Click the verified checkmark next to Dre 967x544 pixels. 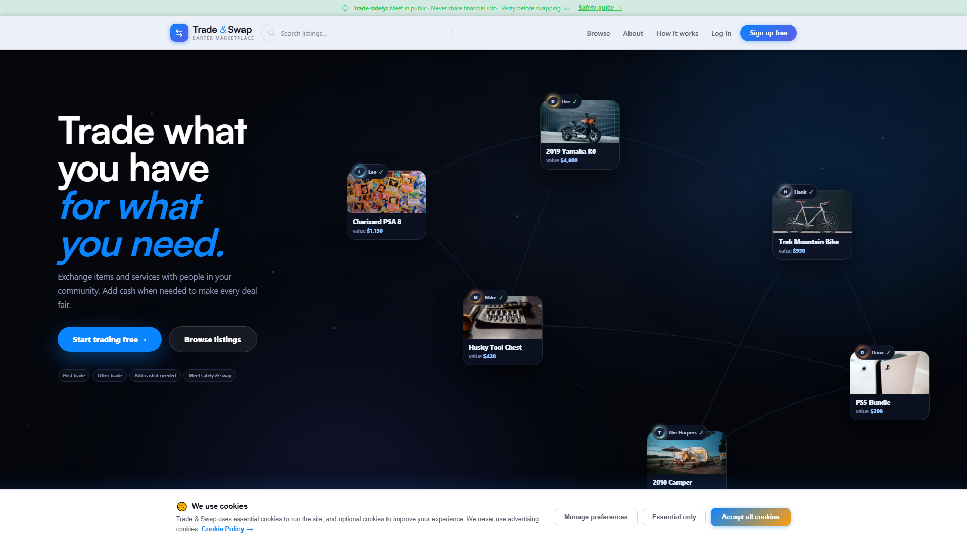coord(575,101)
